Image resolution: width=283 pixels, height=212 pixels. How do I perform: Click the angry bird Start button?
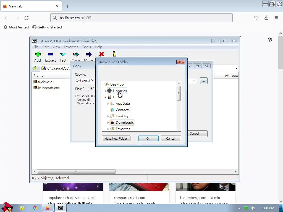(x=7, y=207)
